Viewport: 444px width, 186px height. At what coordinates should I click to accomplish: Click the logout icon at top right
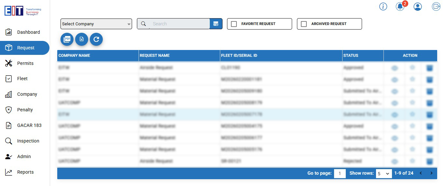click(436, 6)
